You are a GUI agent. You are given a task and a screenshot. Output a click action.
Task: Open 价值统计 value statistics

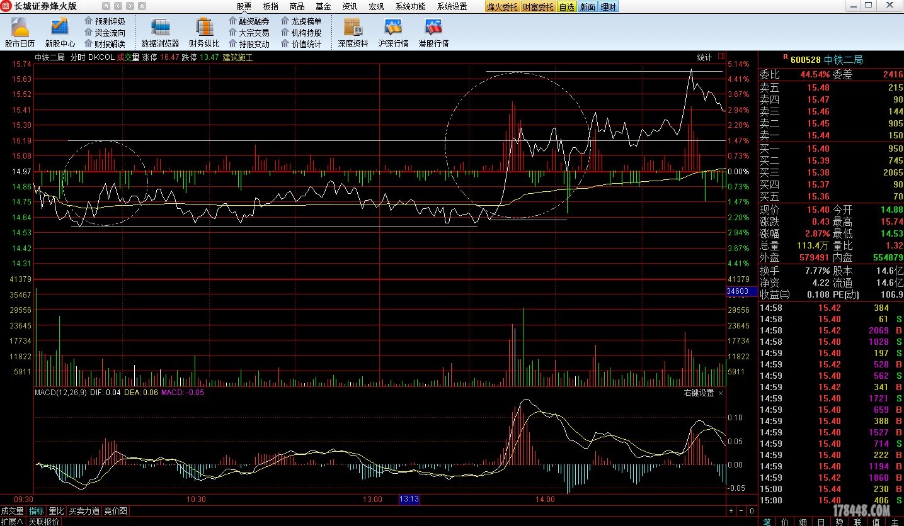(x=301, y=44)
